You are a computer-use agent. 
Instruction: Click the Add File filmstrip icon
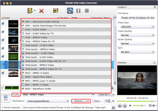pyautogui.click(x=30, y=11)
